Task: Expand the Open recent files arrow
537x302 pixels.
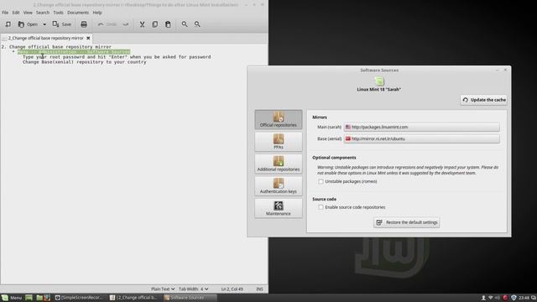Action: tap(44, 24)
